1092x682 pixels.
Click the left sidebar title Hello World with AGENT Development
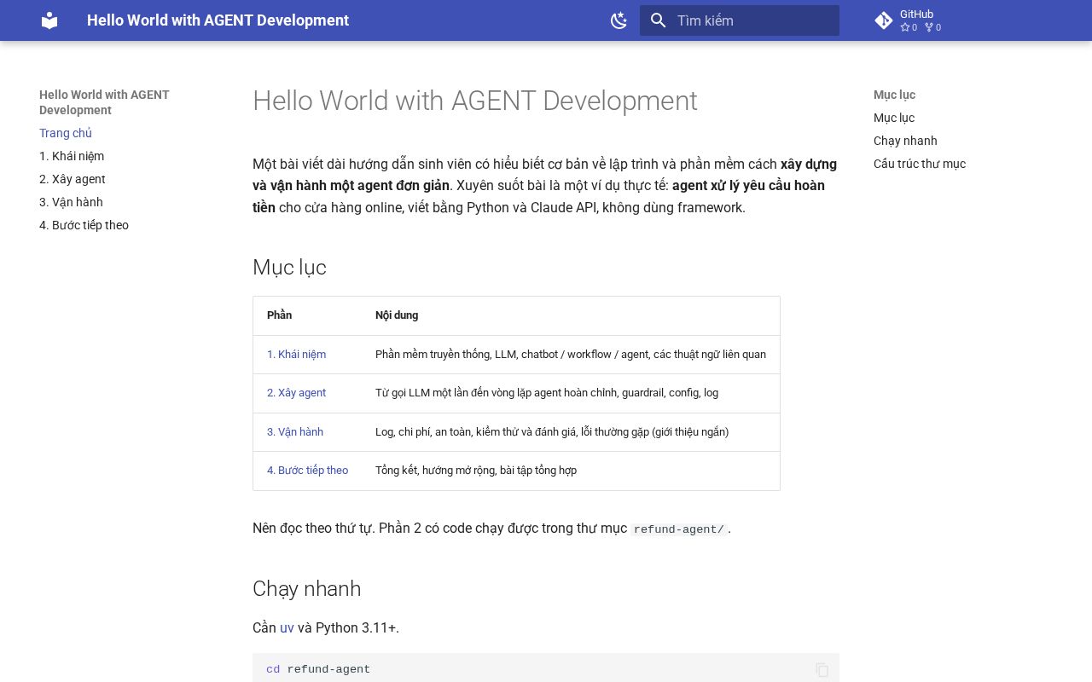[x=104, y=102]
